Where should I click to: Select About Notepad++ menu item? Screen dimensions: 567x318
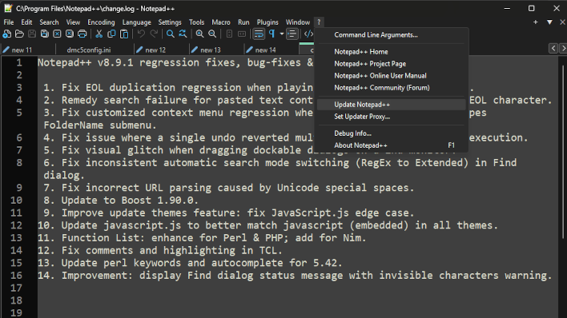[392, 145]
